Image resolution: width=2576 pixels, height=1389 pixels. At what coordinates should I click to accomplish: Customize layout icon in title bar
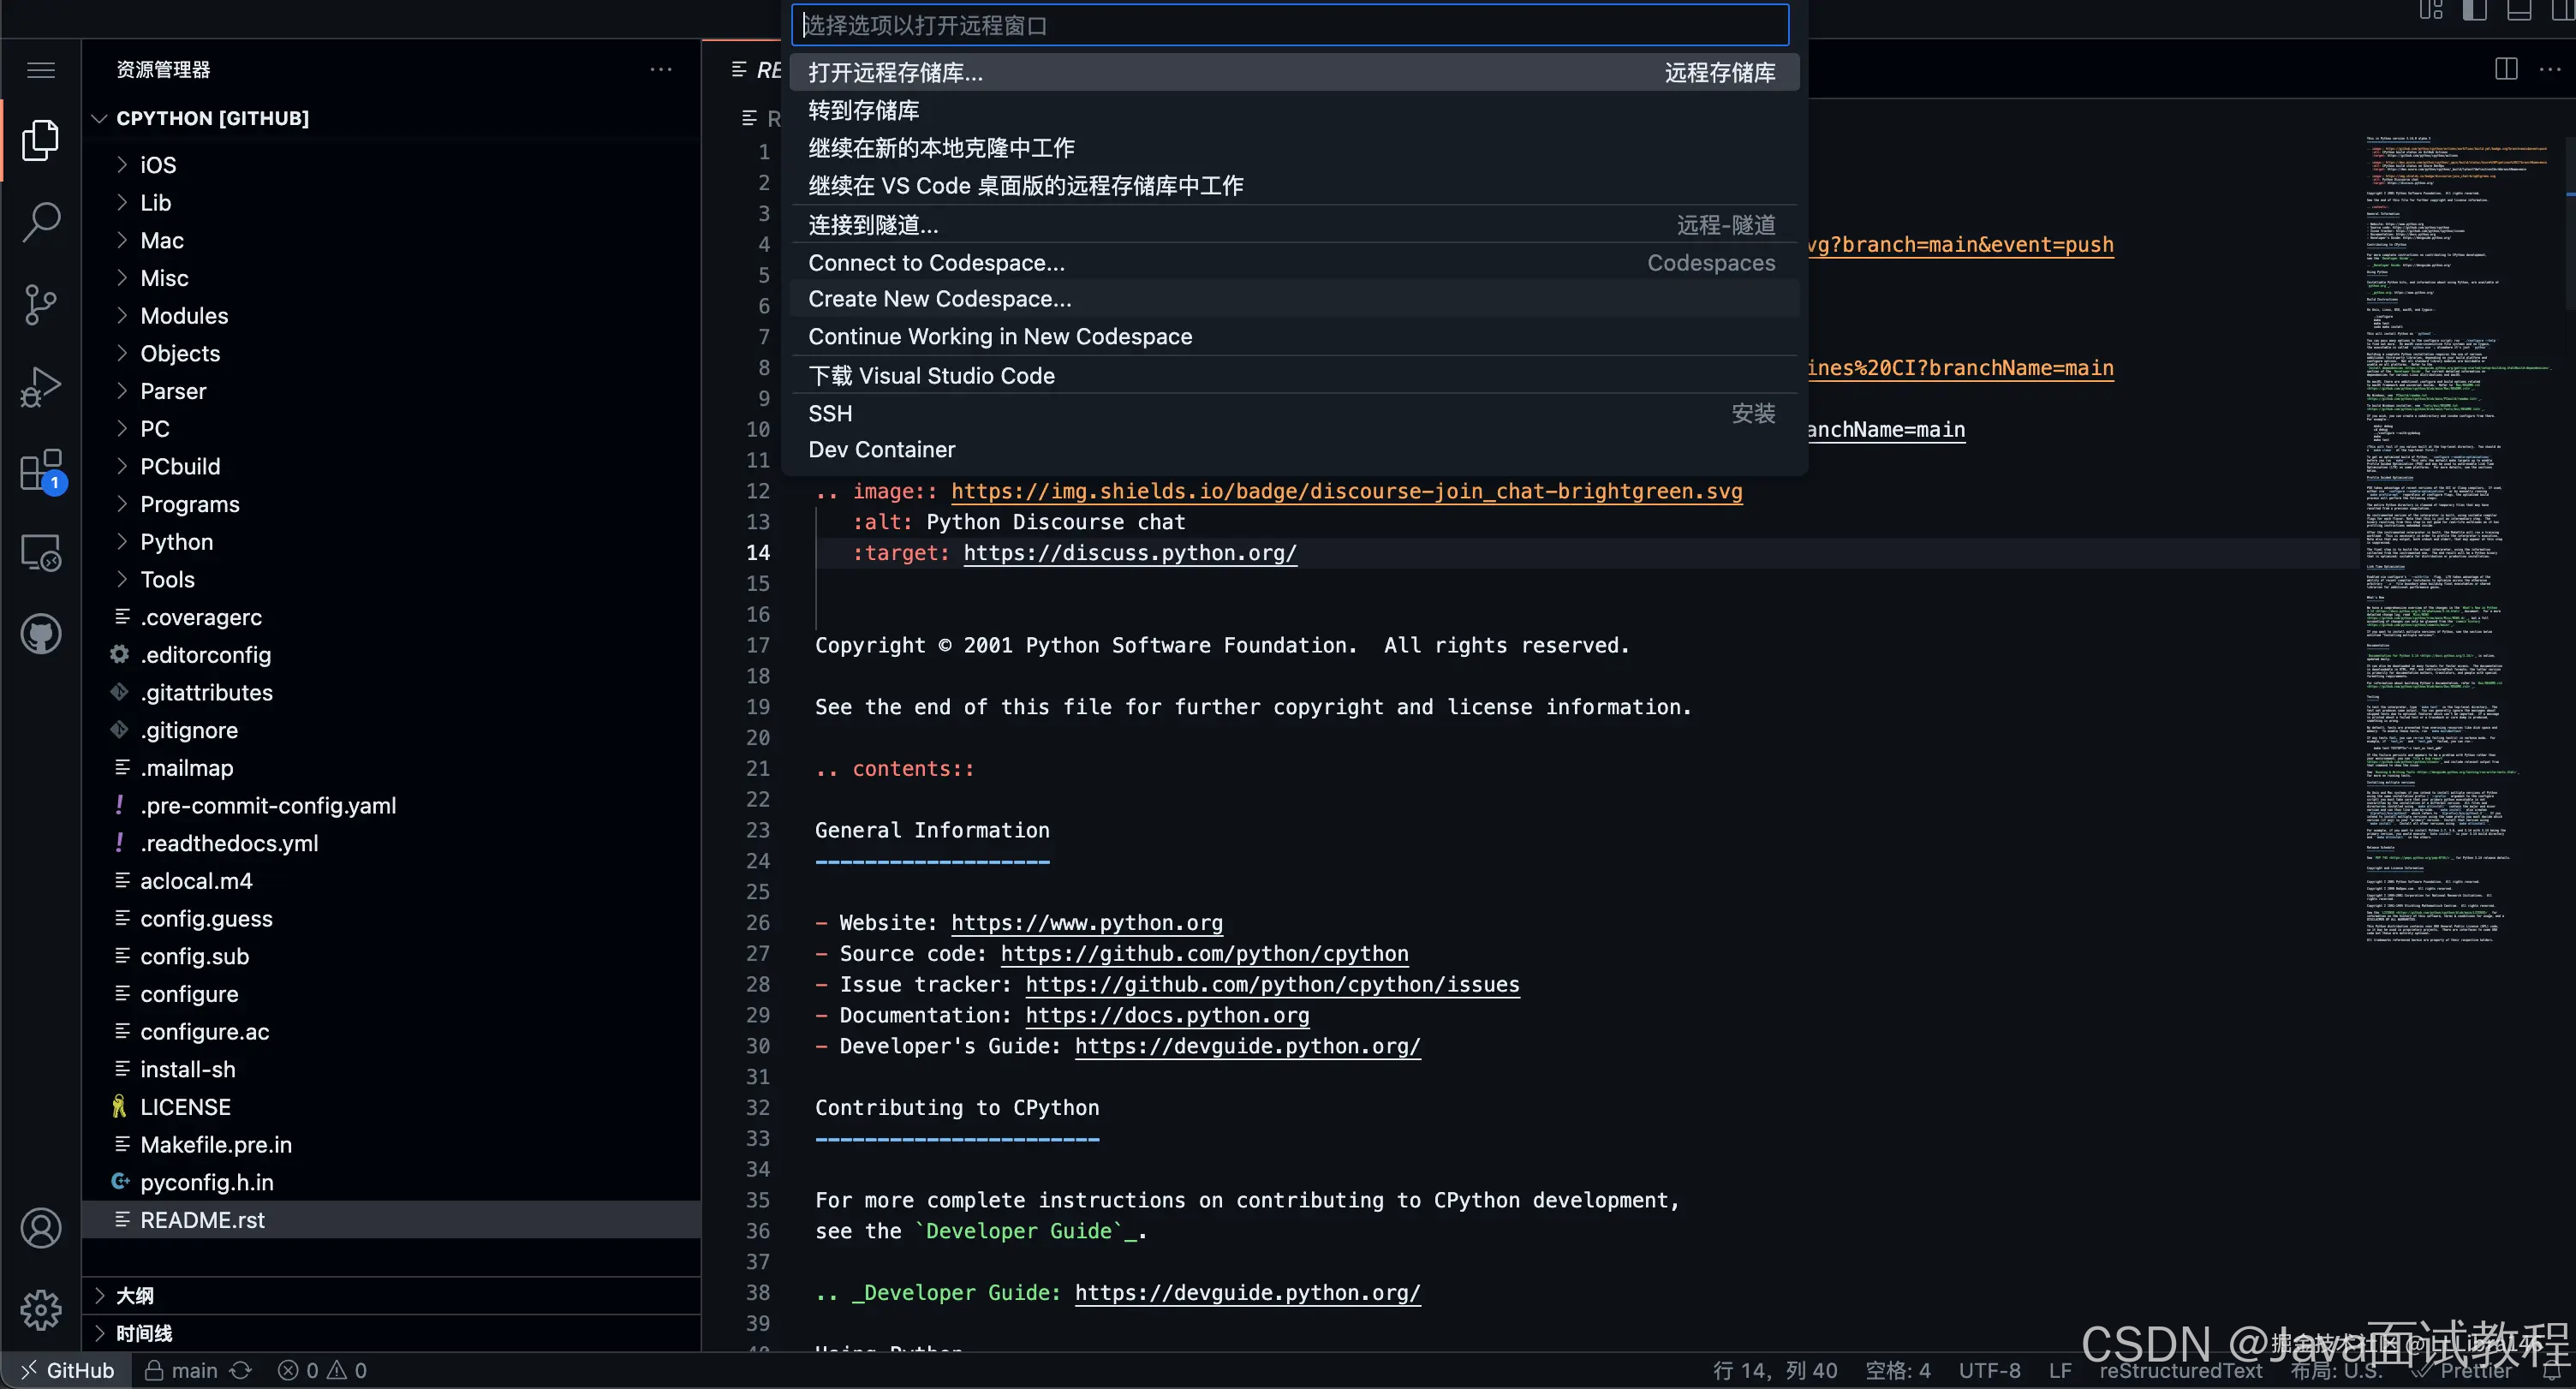[2431, 11]
